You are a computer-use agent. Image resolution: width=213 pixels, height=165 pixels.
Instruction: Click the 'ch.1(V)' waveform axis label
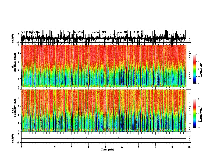pyautogui.click(x=13, y=38)
